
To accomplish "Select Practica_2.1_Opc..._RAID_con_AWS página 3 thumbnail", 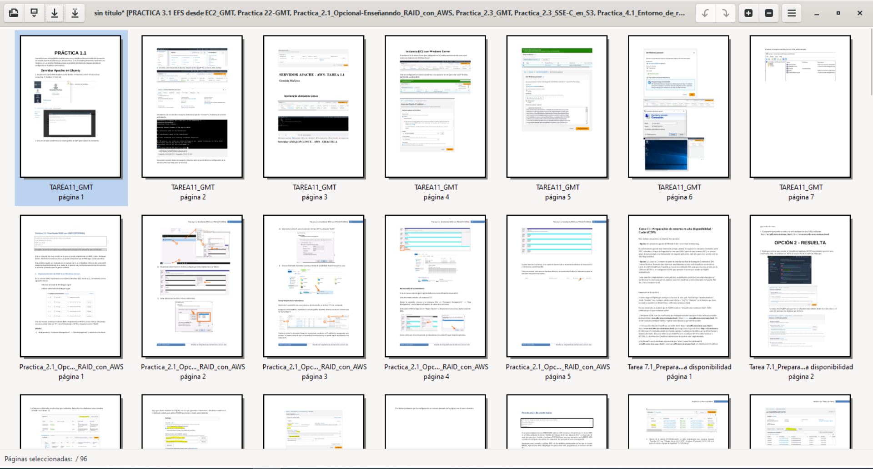I will point(314,286).
